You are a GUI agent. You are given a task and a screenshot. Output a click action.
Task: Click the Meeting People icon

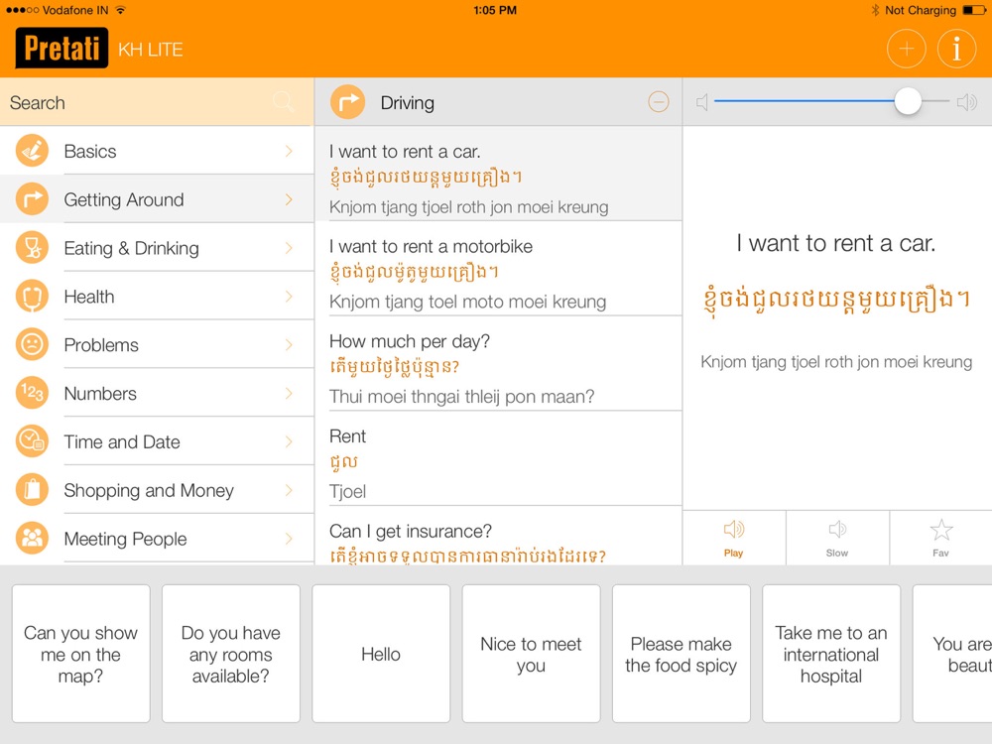(32, 539)
